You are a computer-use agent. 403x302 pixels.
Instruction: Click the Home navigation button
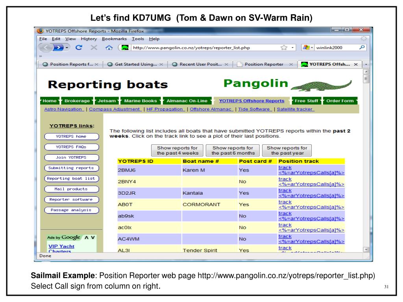(50, 101)
